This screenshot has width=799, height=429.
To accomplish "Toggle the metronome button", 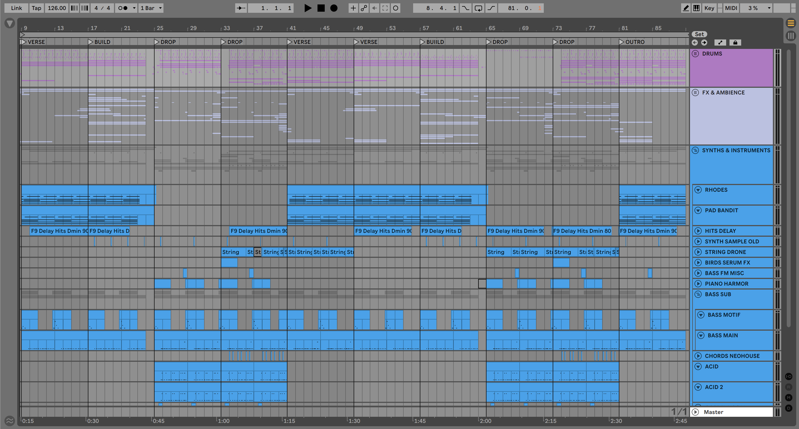I will tap(123, 8).
